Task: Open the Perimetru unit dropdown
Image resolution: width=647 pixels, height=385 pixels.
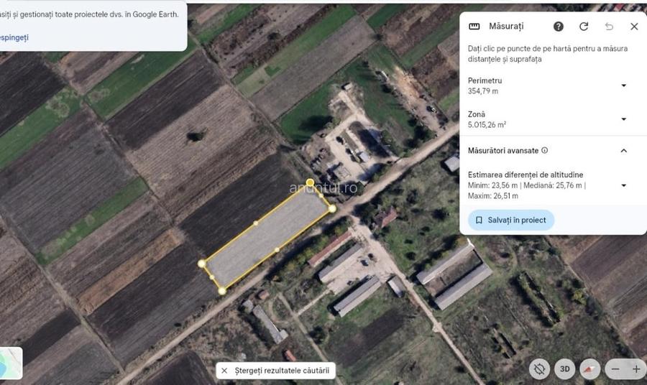Action: click(x=623, y=85)
